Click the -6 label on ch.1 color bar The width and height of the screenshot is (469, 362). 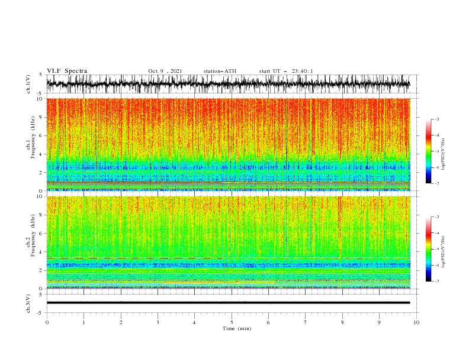coord(437,167)
